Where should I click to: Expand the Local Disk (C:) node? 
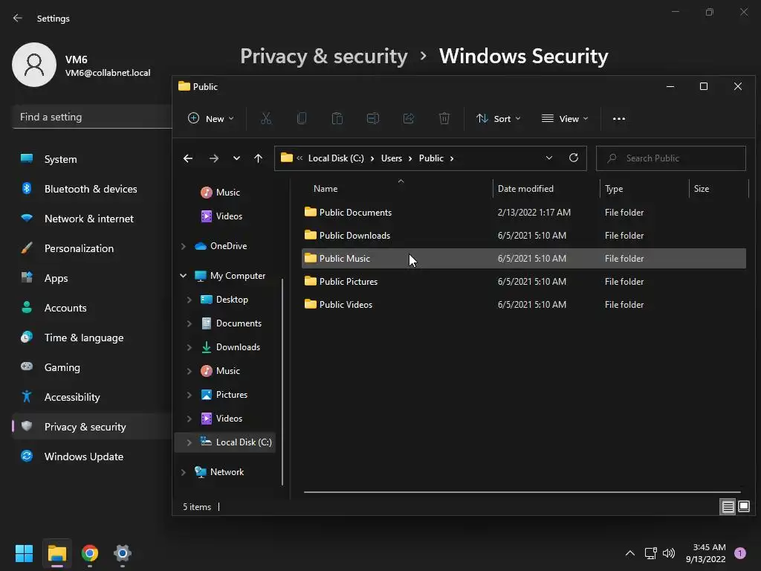(x=190, y=442)
